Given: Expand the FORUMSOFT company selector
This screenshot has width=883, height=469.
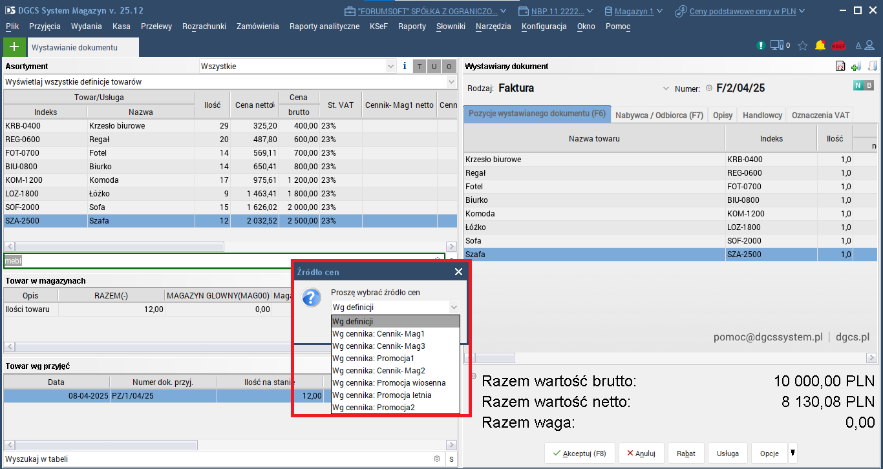Looking at the screenshot, I should [x=504, y=11].
